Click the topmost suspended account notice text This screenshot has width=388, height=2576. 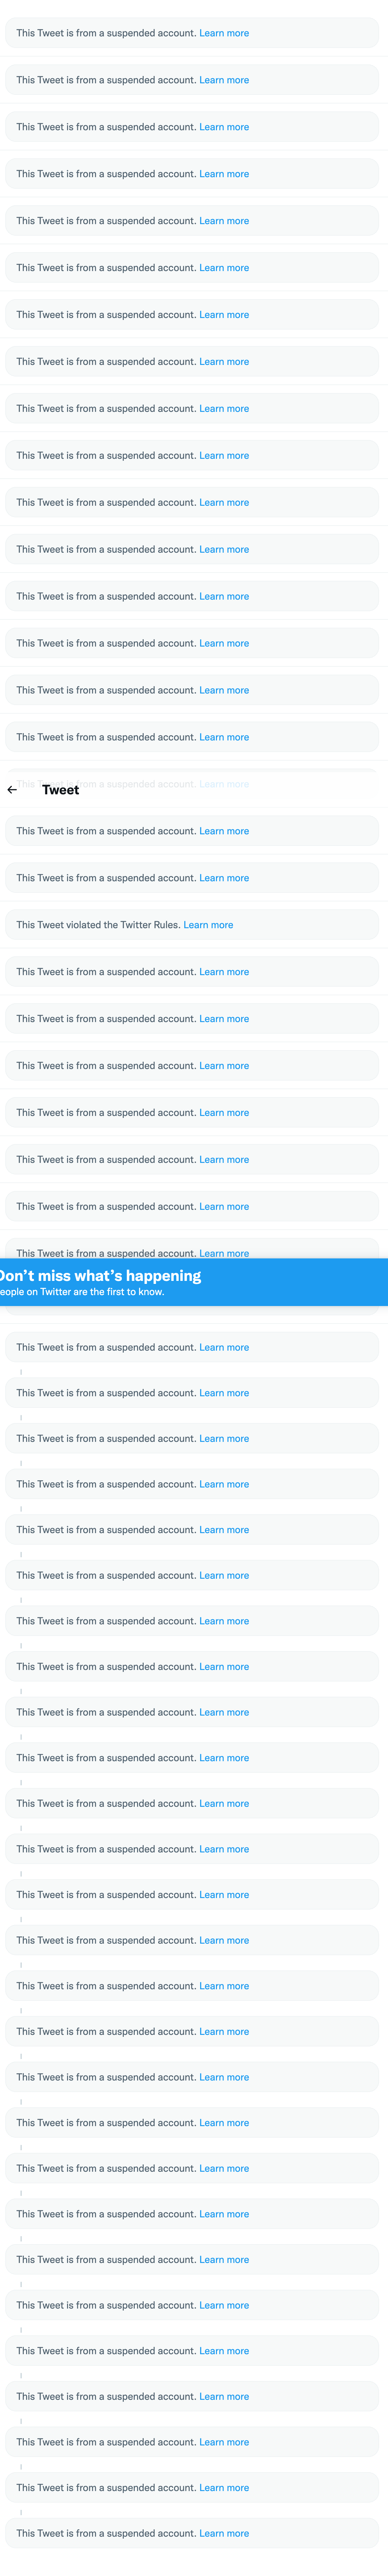point(105,33)
